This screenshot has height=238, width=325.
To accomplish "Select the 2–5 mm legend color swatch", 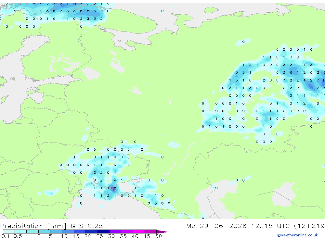I will coord(44,232).
